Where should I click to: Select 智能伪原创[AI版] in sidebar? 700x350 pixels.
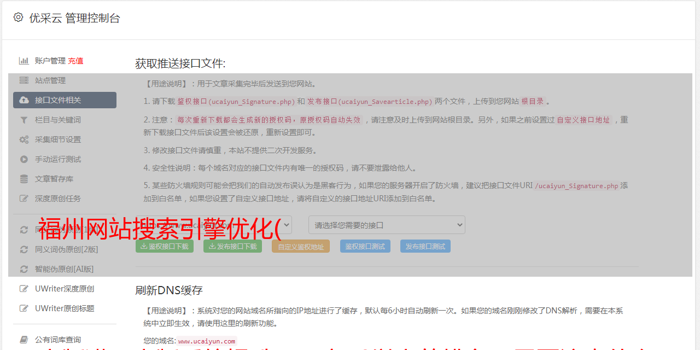point(65,269)
